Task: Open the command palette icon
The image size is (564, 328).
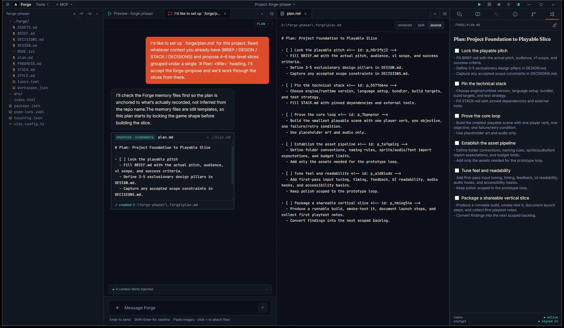Action: [x=489, y=5]
